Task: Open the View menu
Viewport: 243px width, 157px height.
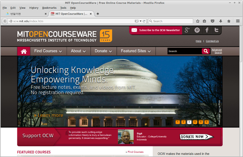Action: (x=22, y=8)
